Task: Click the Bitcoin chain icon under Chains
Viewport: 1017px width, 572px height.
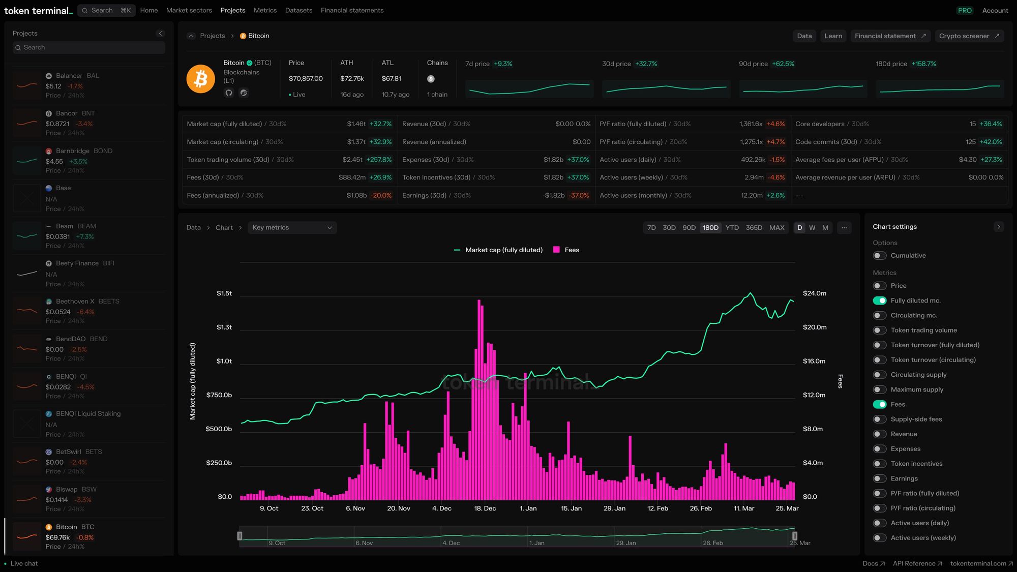Action: point(431,79)
